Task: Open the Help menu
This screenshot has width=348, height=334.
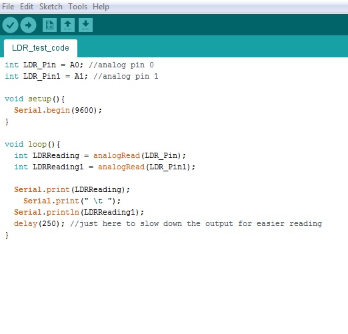Action: pyautogui.click(x=101, y=7)
